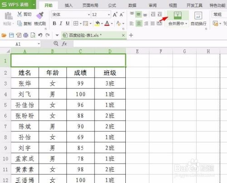The image size is (227, 183).
Task: Click the Cut (剪切) scissors icon
Action: [x=20, y=14]
